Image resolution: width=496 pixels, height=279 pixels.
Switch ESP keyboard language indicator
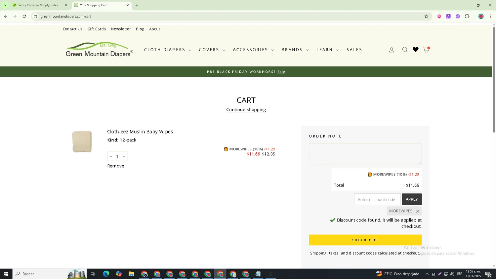coord(460,274)
